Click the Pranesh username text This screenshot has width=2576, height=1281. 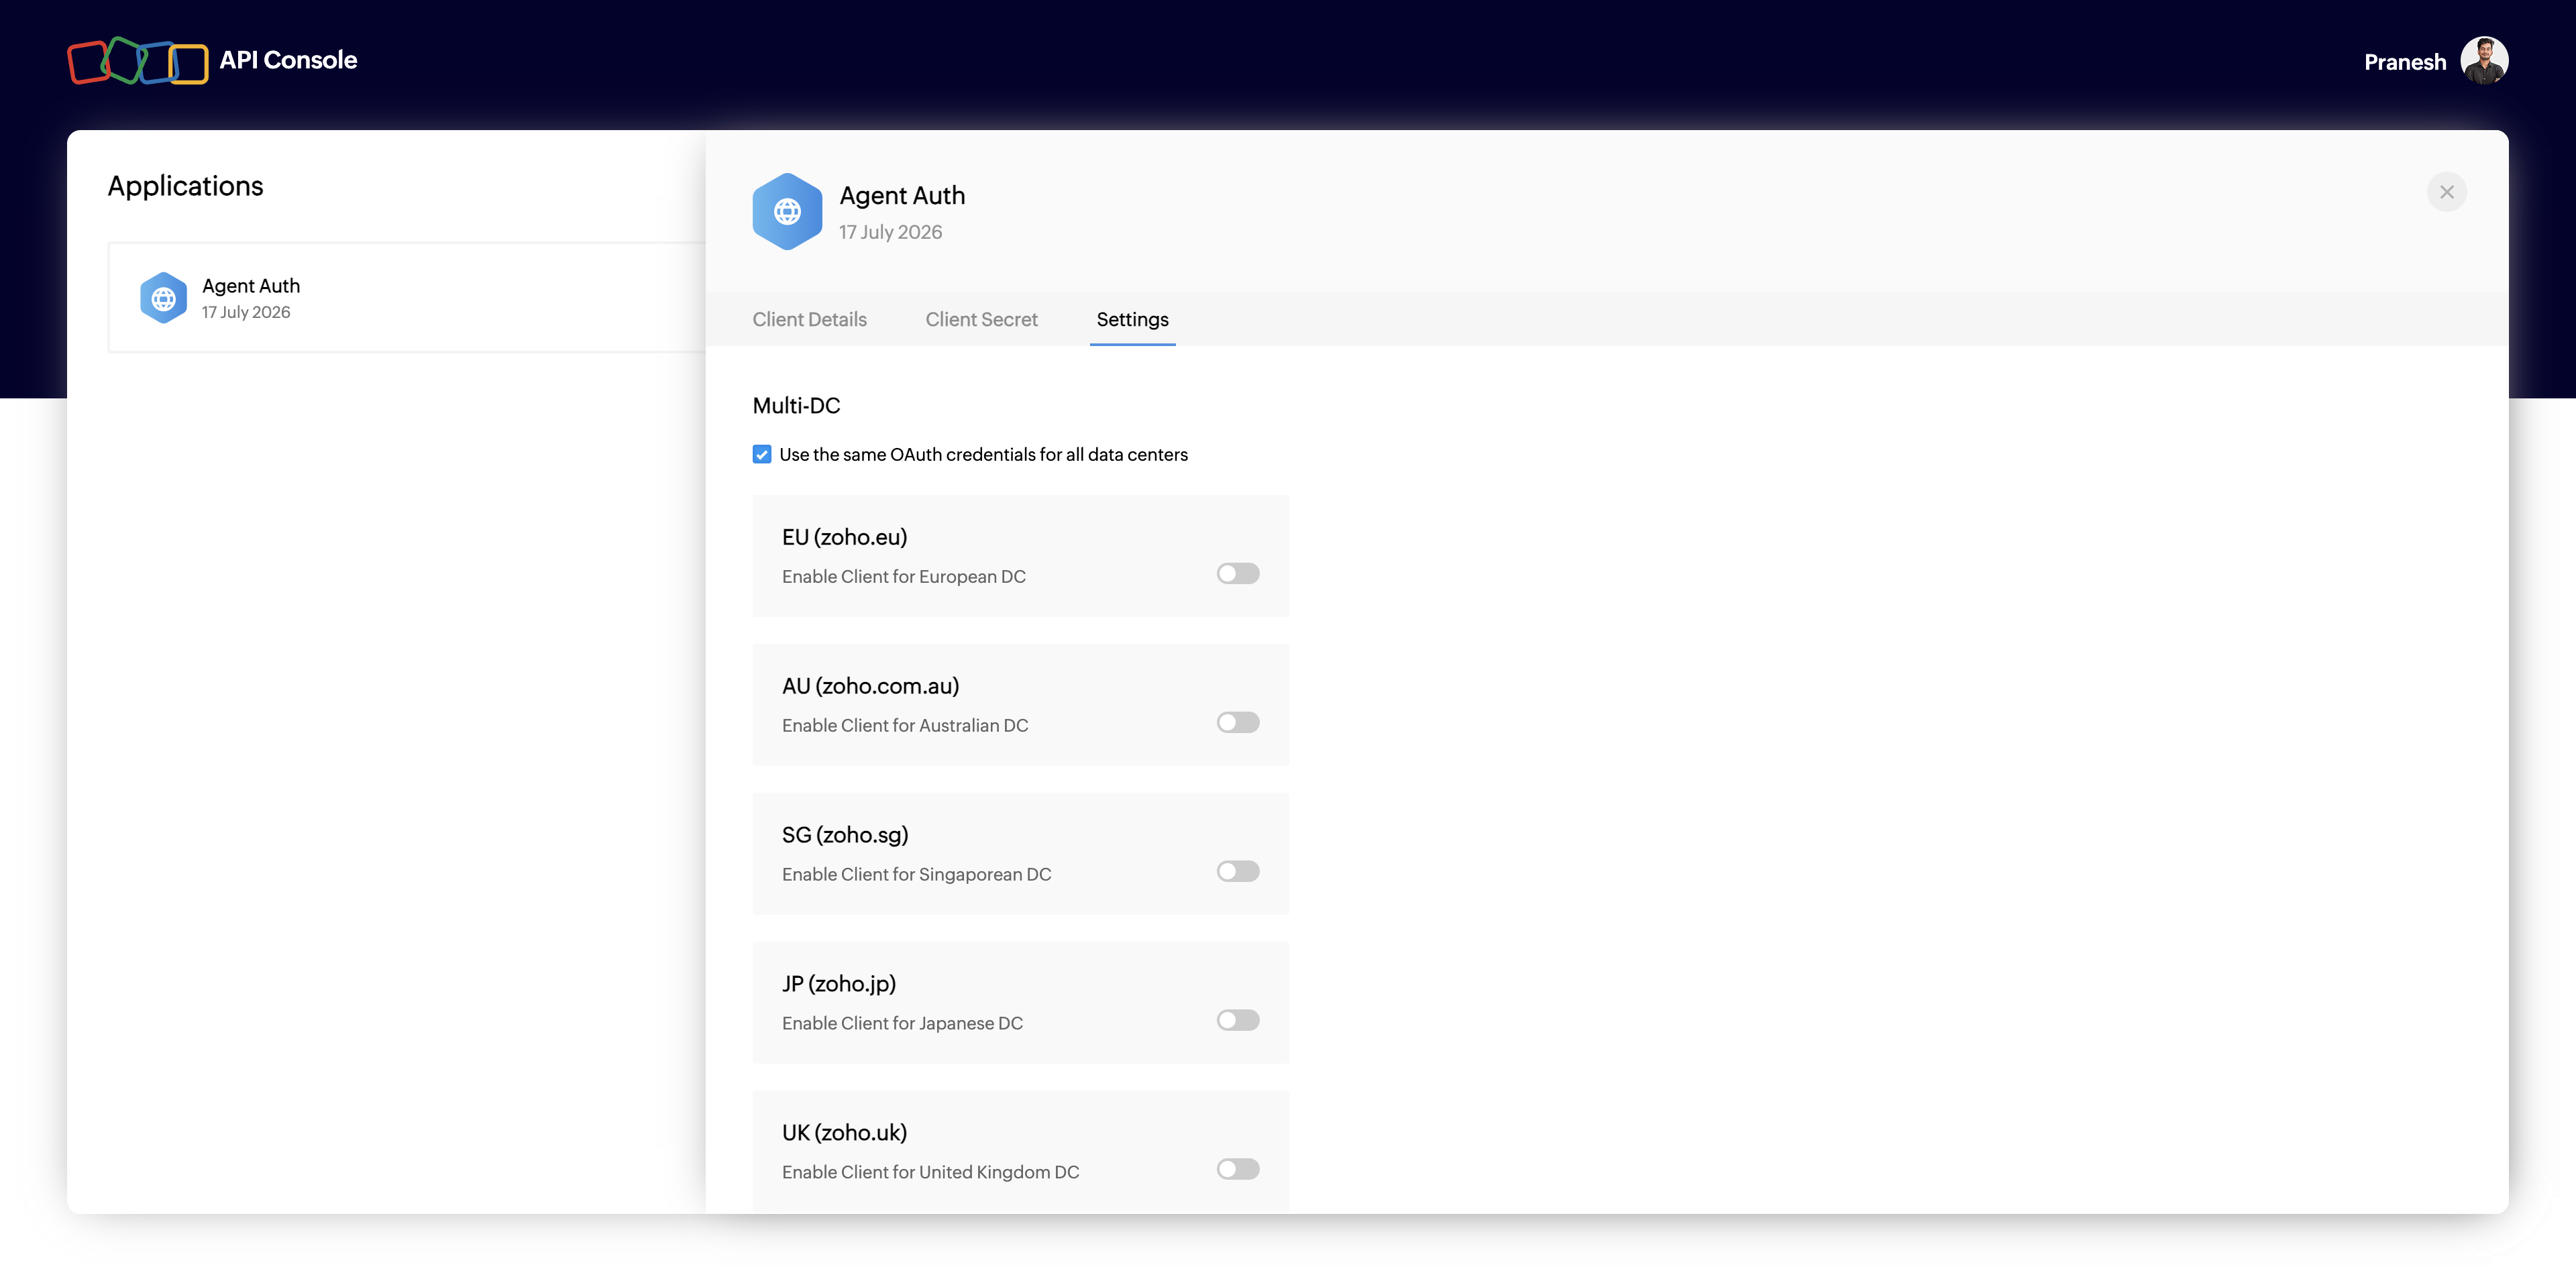click(x=2405, y=62)
